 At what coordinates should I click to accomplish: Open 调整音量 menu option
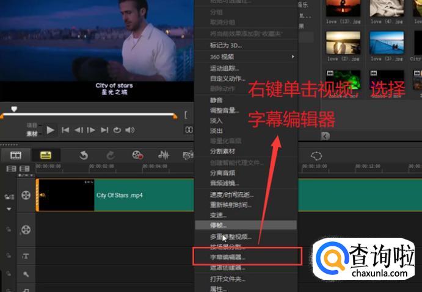[224, 110]
